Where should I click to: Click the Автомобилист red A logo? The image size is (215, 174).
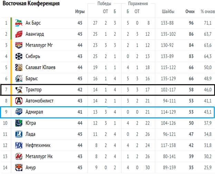[19, 101]
